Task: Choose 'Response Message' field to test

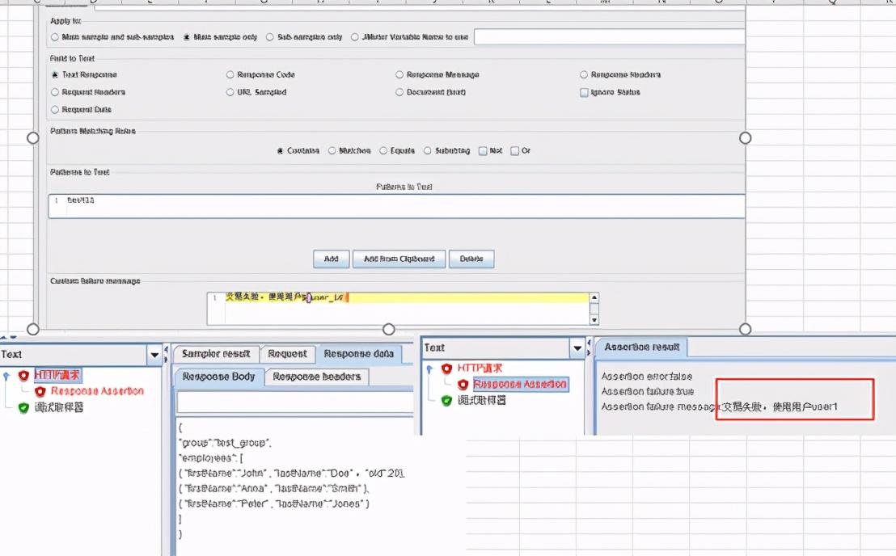Action: point(399,75)
